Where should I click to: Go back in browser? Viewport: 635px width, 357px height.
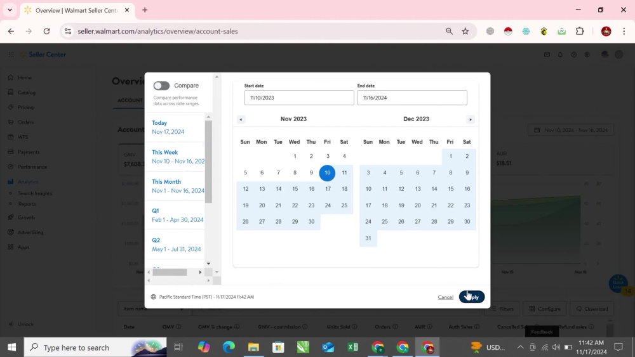11,31
